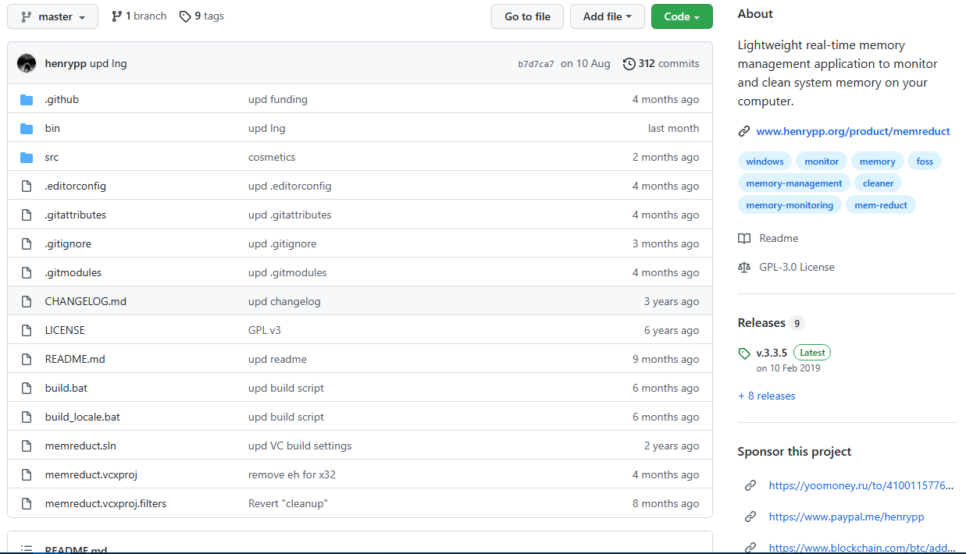Screen dimensions: 966x554
Task: Open the Releases heading link
Action: click(x=761, y=323)
